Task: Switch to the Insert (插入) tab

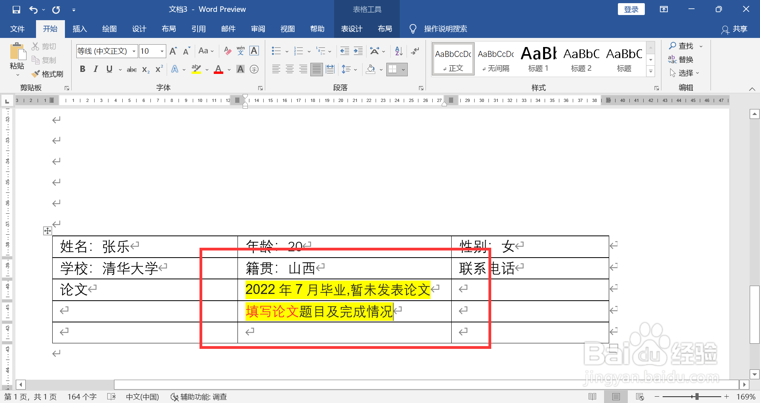Action: click(x=80, y=29)
